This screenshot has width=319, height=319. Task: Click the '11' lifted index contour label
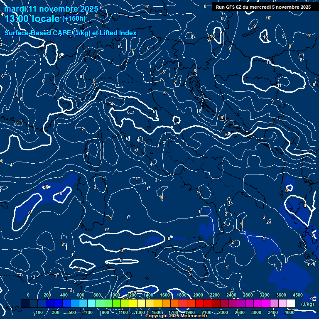tap(279, 85)
